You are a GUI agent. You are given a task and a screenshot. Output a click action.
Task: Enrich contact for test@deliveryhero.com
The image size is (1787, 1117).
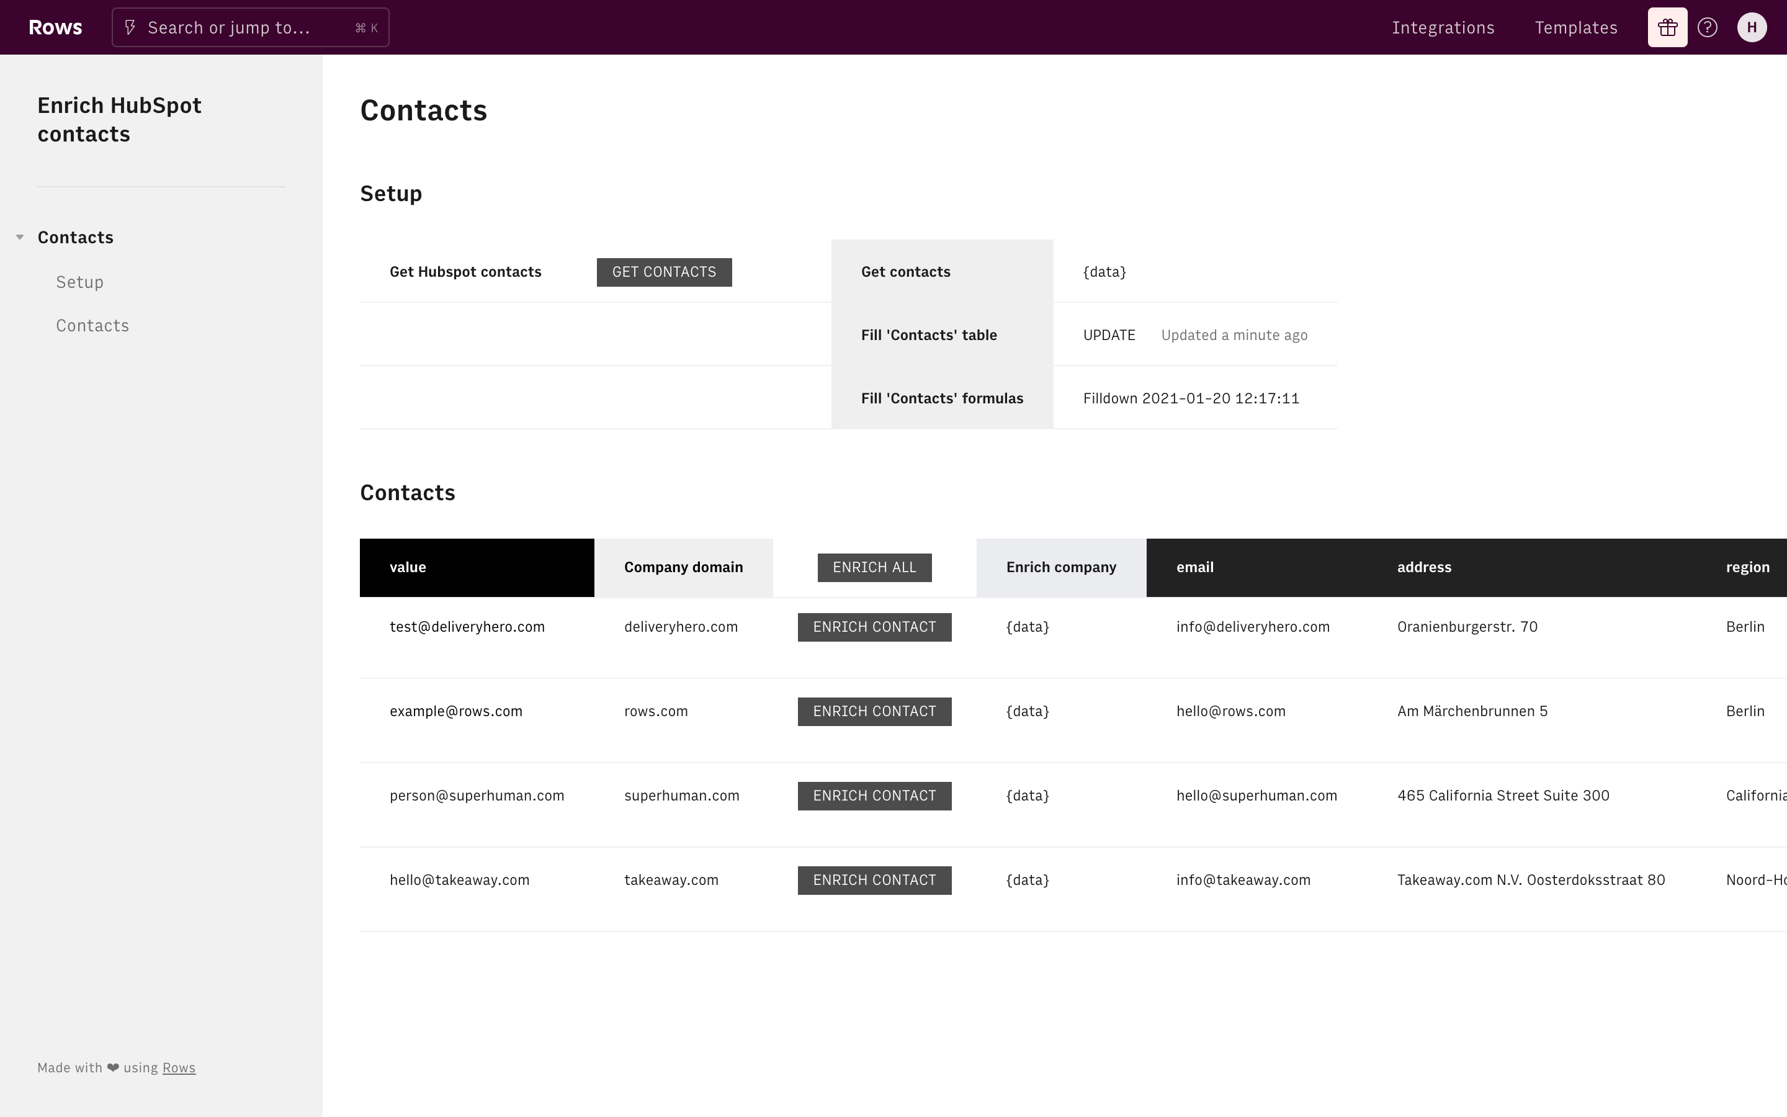[874, 627]
